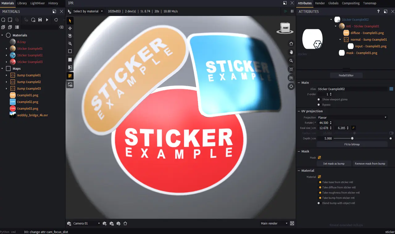Click the Fit to bitmap button

pos(352,144)
